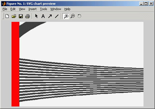Enable plot editing with the arrow cursor tool
Viewport: 155px width, 109px height.
coord(37,16)
